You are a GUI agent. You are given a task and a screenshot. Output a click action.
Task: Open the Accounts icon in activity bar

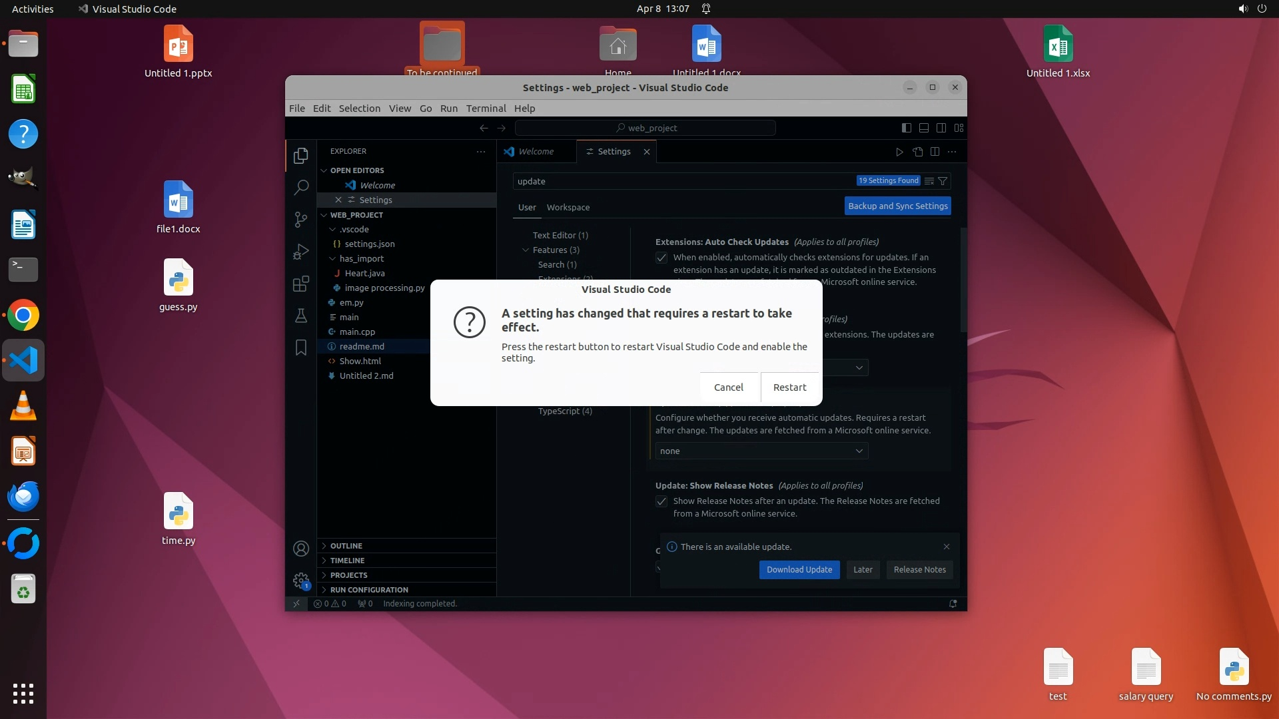click(301, 549)
